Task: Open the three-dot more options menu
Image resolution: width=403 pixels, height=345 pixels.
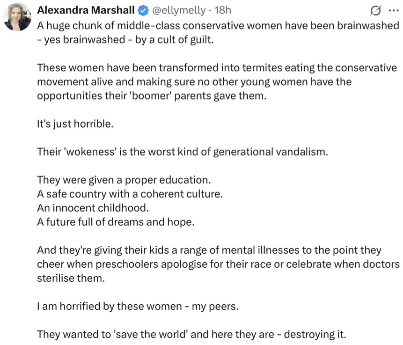Action: tap(394, 11)
